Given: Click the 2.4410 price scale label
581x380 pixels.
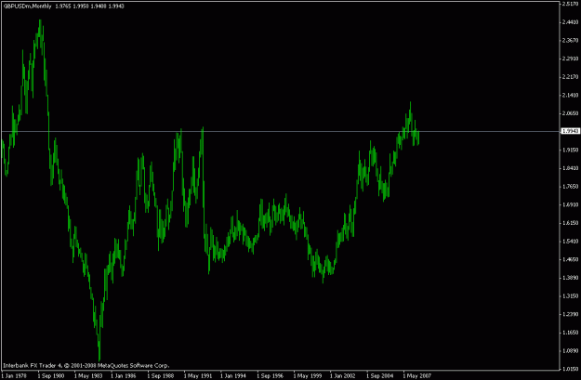Looking at the screenshot, I should [x=570, y=22].
